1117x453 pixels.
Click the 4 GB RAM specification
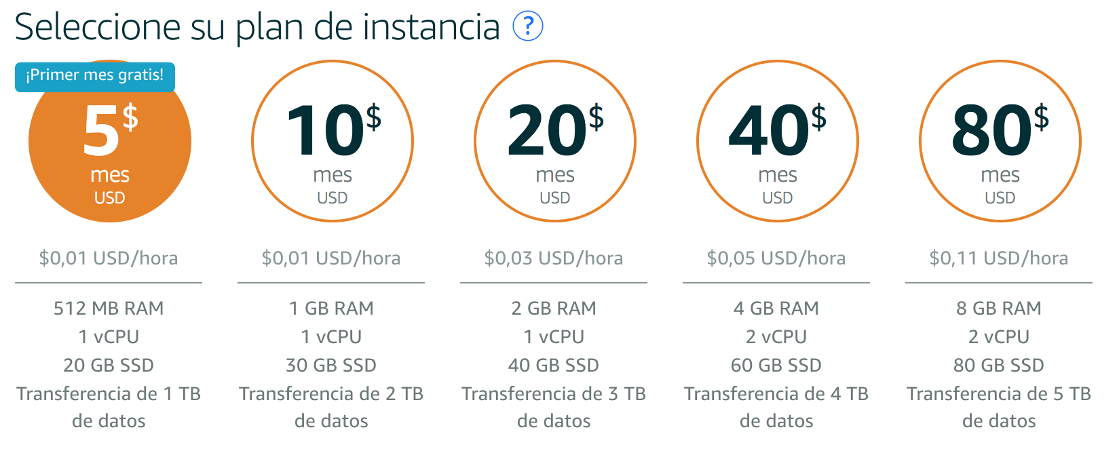point(776,309)
